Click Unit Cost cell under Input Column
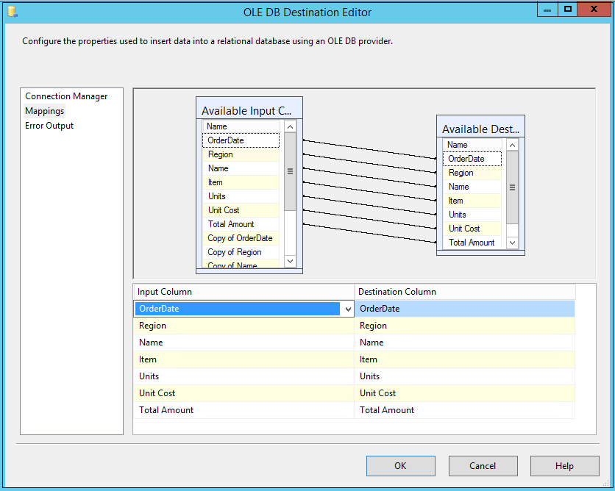Viewport: 615px width, 491px height. [244, 393]
